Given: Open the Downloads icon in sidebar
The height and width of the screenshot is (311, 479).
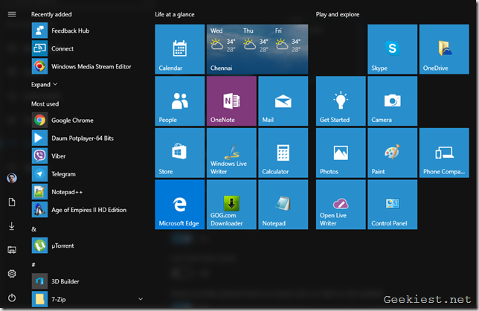Looking at the screenshot, I should (11, 226).
